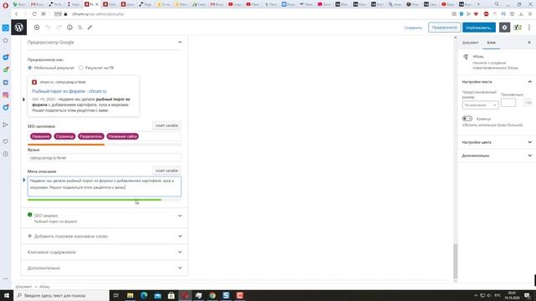The width and height of the screenshot is (536, 301).
Task: Open the browser new tab button
Action: click(x=478, y=4)
